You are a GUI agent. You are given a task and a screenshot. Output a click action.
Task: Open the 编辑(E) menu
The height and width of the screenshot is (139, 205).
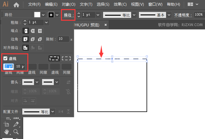point(51,4)
